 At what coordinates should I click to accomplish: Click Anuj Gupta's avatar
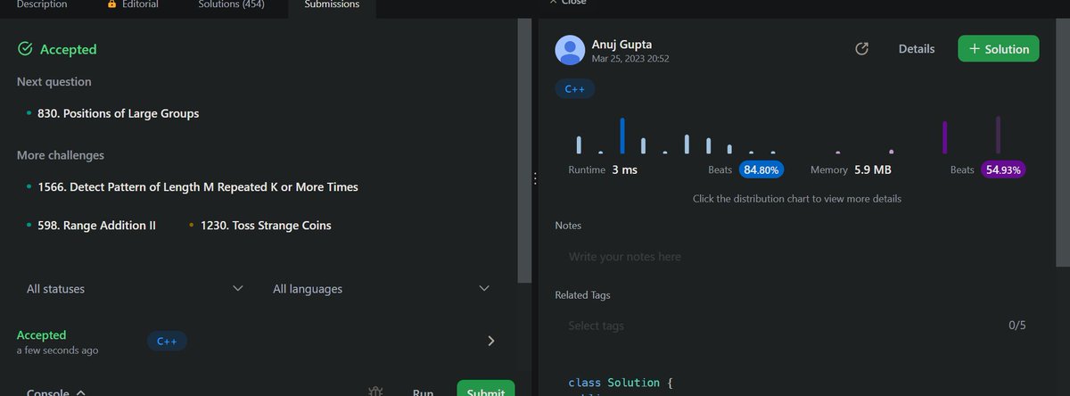[x=570, y=50]
